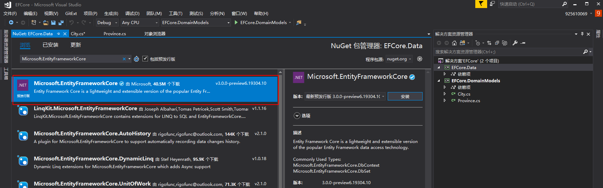Click the Undo toolbar arrow
603x188 pixels.
(x=72, y=23)
